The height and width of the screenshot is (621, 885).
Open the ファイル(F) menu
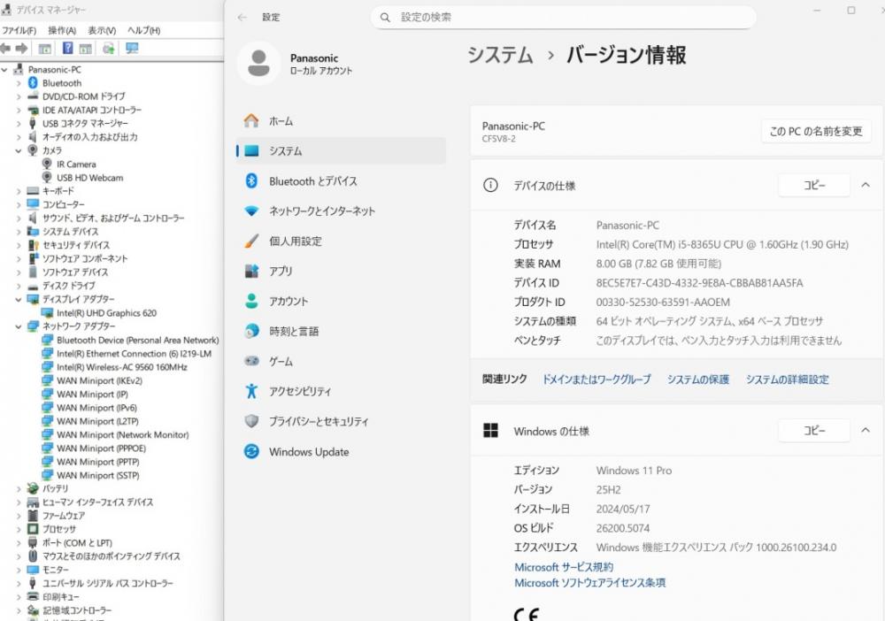tap(19, 30)
